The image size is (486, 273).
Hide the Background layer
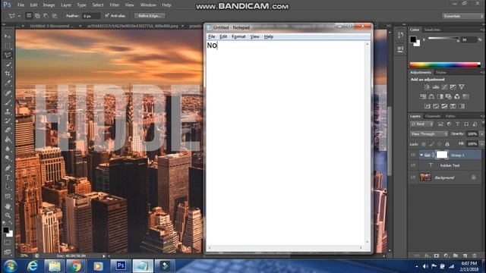point(413,177)
